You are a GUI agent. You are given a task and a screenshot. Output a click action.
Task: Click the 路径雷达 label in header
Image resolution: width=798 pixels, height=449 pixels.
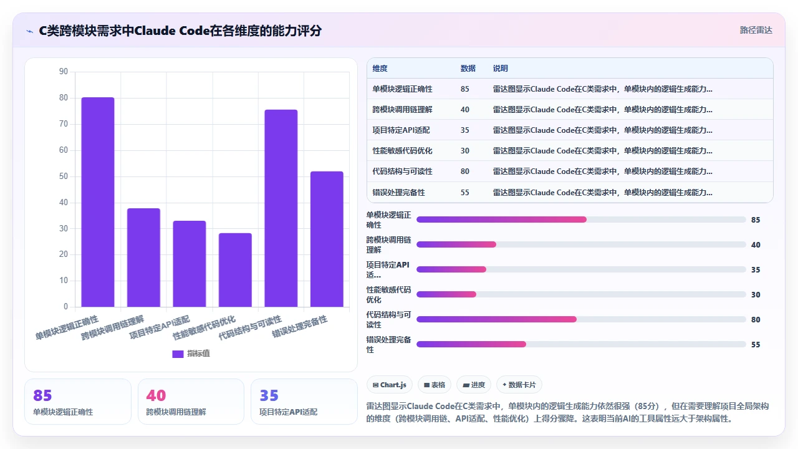756,30
